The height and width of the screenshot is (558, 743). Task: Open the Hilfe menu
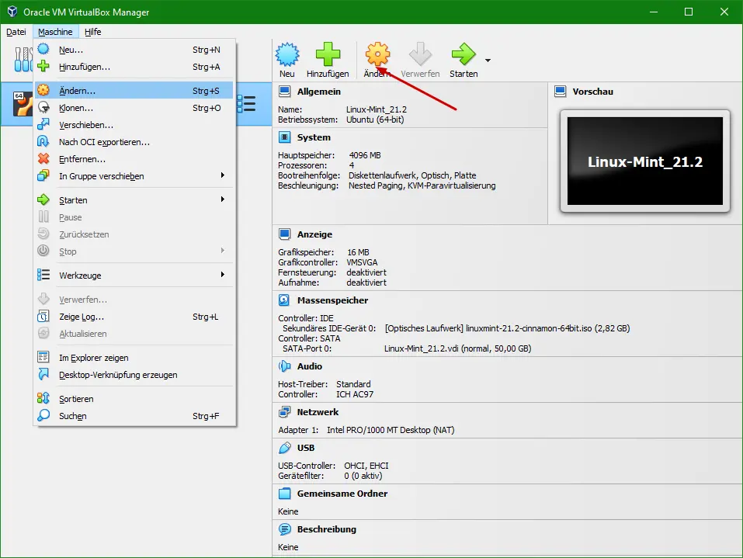pyautogui.click(x=92, y=32)
